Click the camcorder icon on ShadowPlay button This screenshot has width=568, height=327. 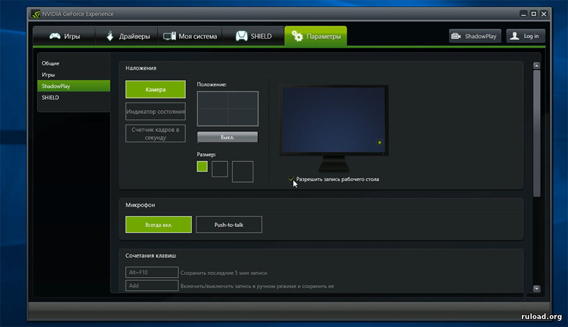pos(456,36)
